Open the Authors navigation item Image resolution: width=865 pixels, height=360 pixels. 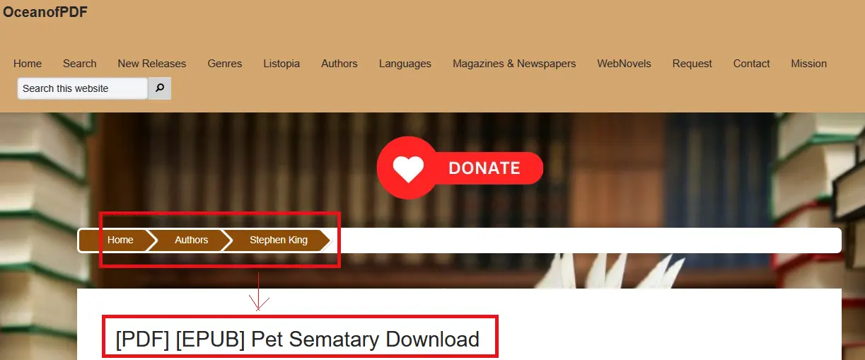(x=339, y=64)
